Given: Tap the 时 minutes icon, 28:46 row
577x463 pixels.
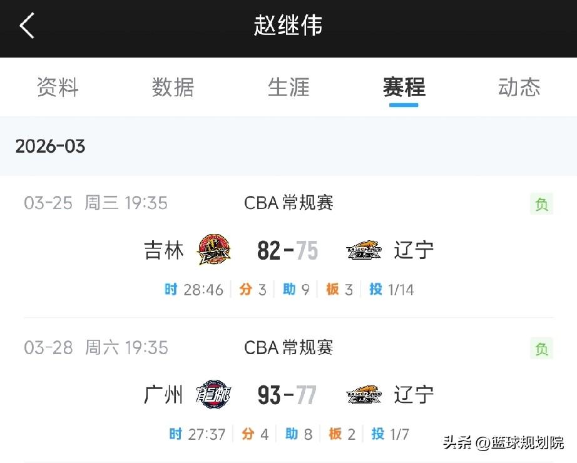Looking at the screenshot, I should coord(171,289).
